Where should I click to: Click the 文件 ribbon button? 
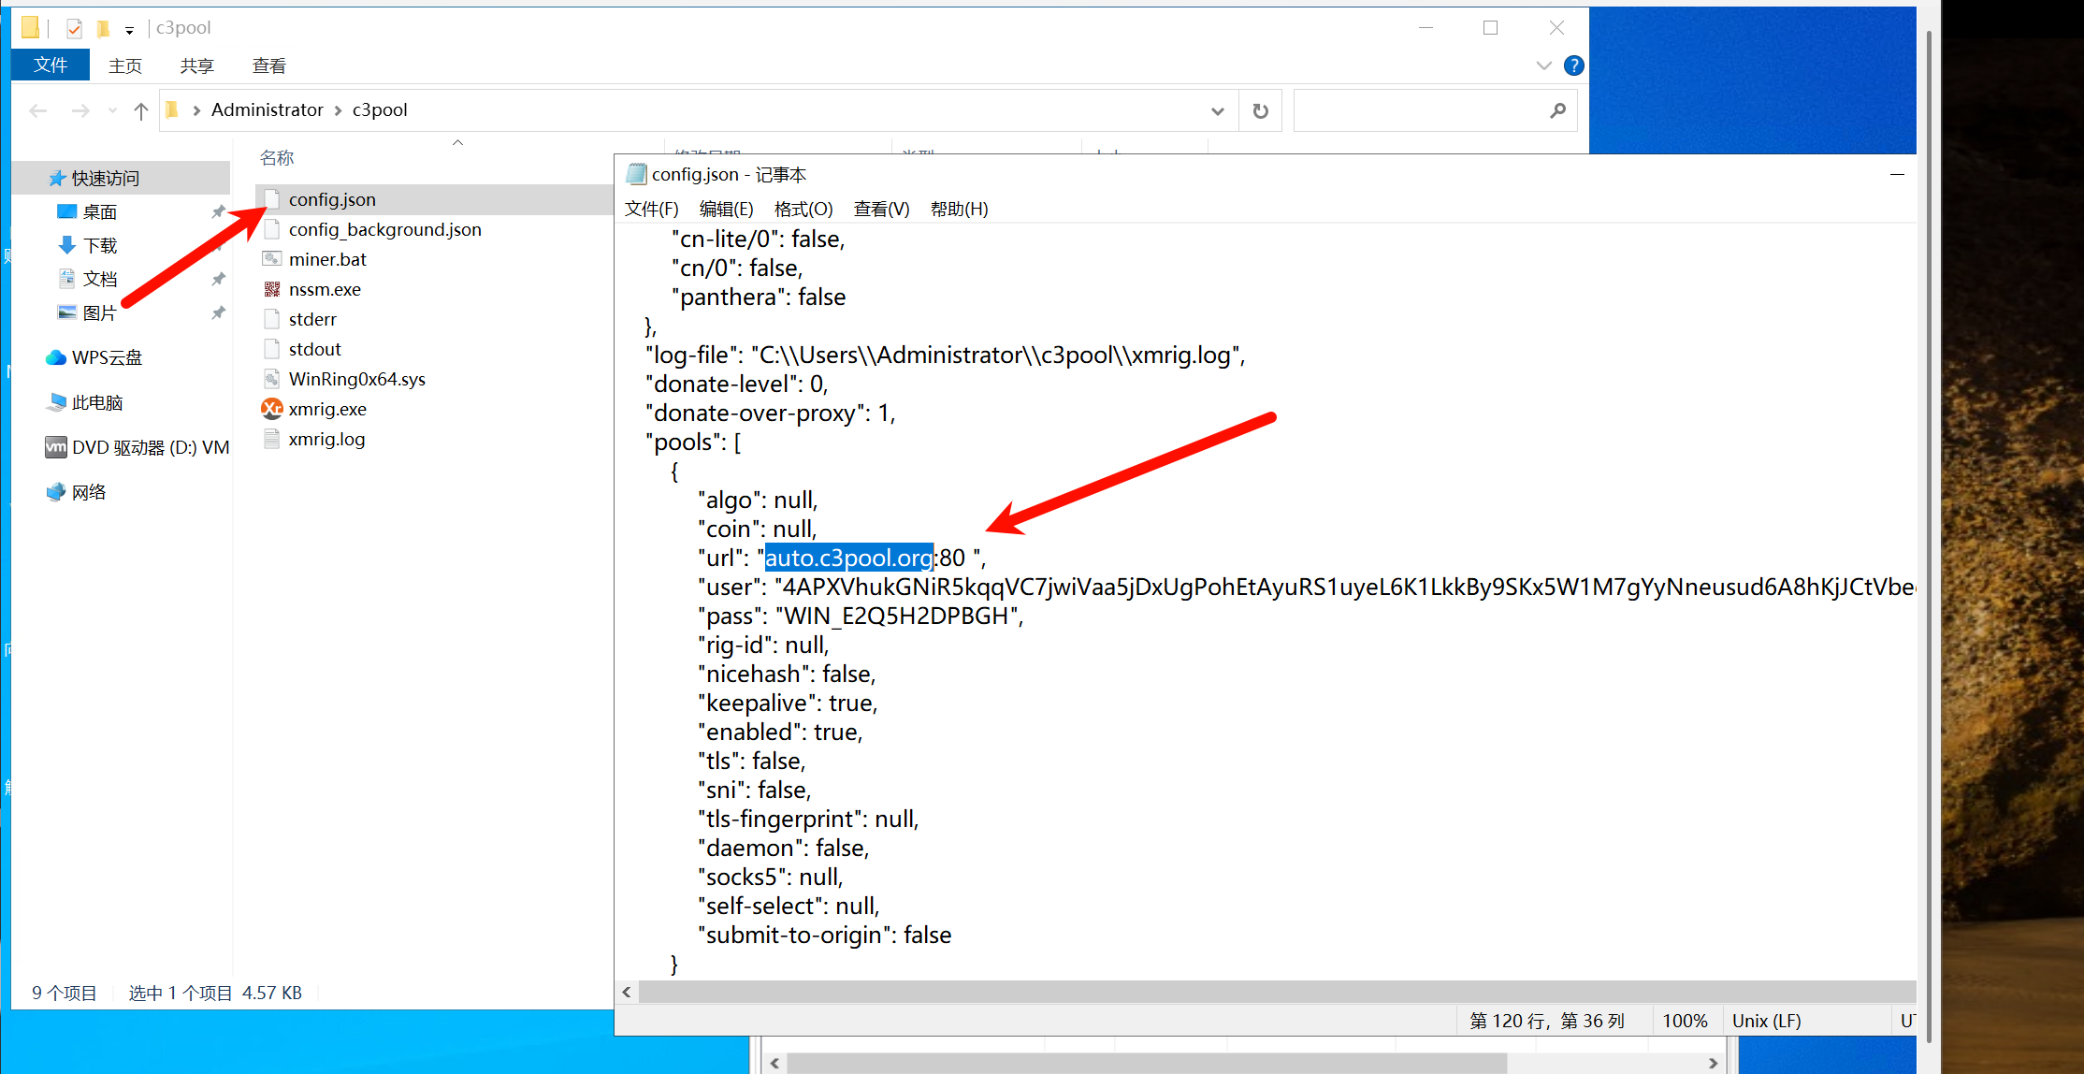point(51,65)
